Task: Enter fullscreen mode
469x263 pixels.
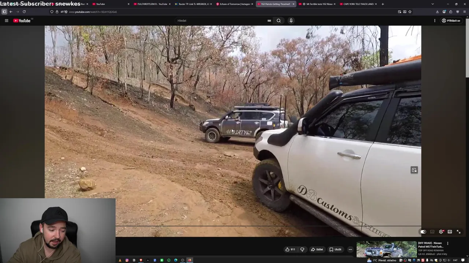Action: pos(458,232)
